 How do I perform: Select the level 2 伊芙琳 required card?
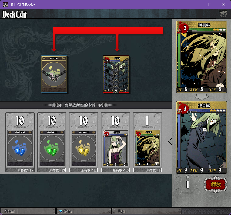[x=147, y=148]
